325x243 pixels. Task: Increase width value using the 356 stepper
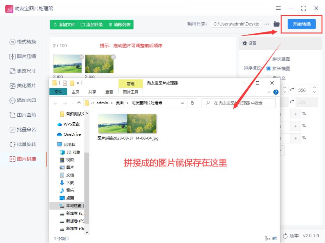[315, 88]
